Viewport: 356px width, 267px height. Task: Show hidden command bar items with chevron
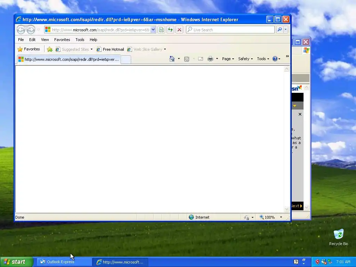tap(287, 56)
